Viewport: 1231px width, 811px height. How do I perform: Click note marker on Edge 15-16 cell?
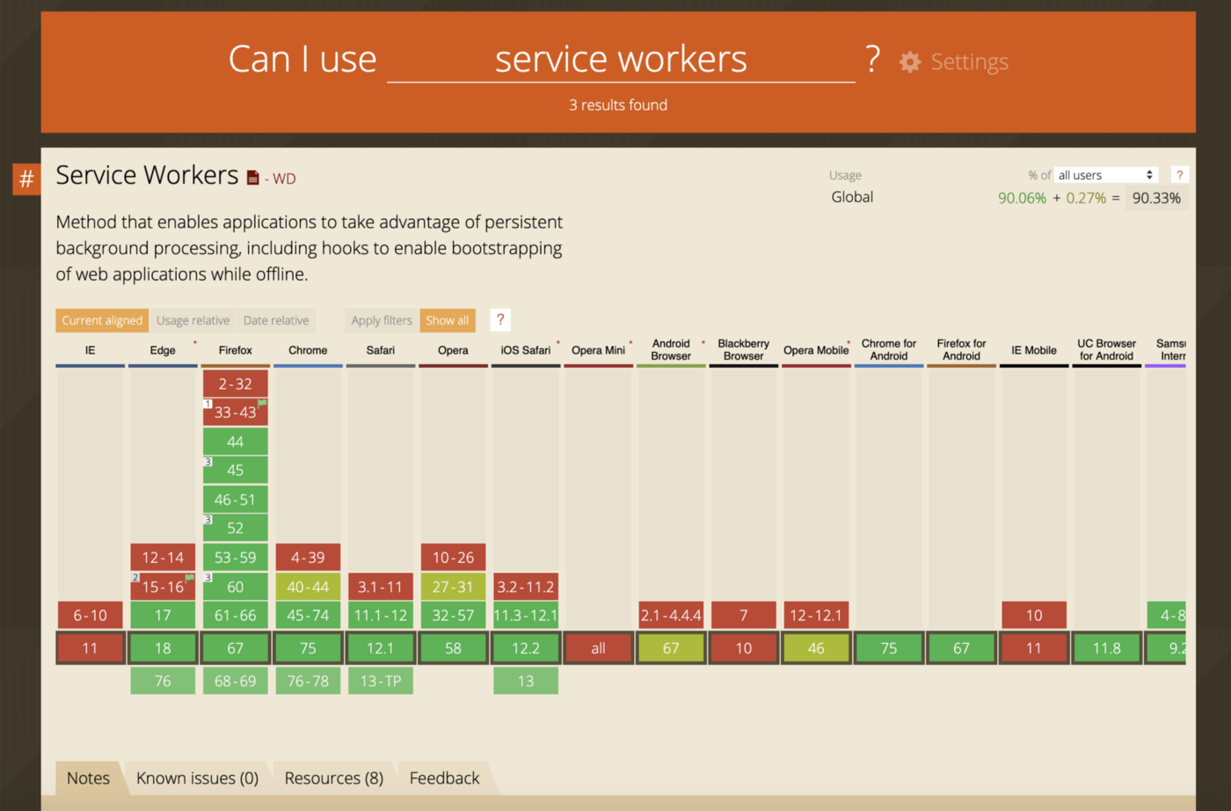point(135,578)
